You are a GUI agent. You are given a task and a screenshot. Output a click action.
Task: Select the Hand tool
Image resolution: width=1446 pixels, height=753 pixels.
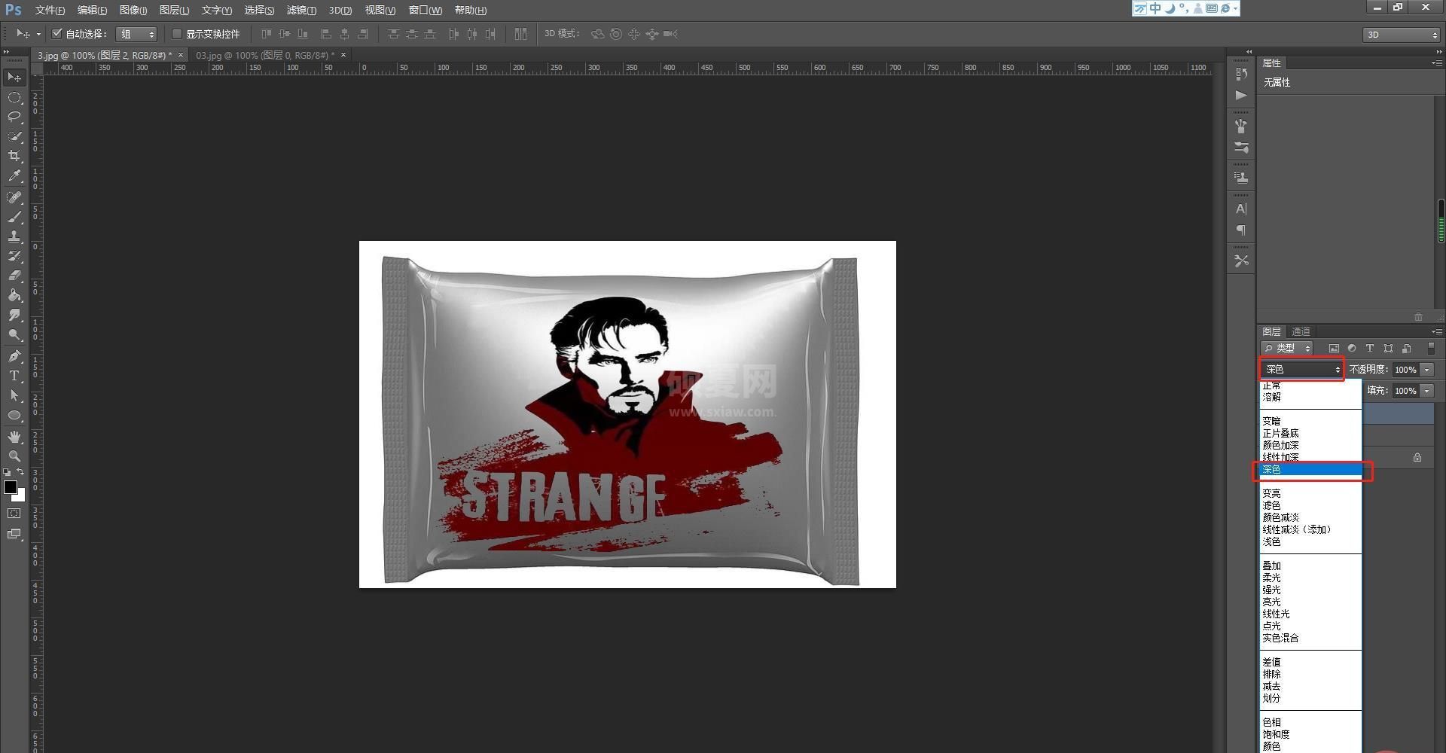tap(14, 437)
